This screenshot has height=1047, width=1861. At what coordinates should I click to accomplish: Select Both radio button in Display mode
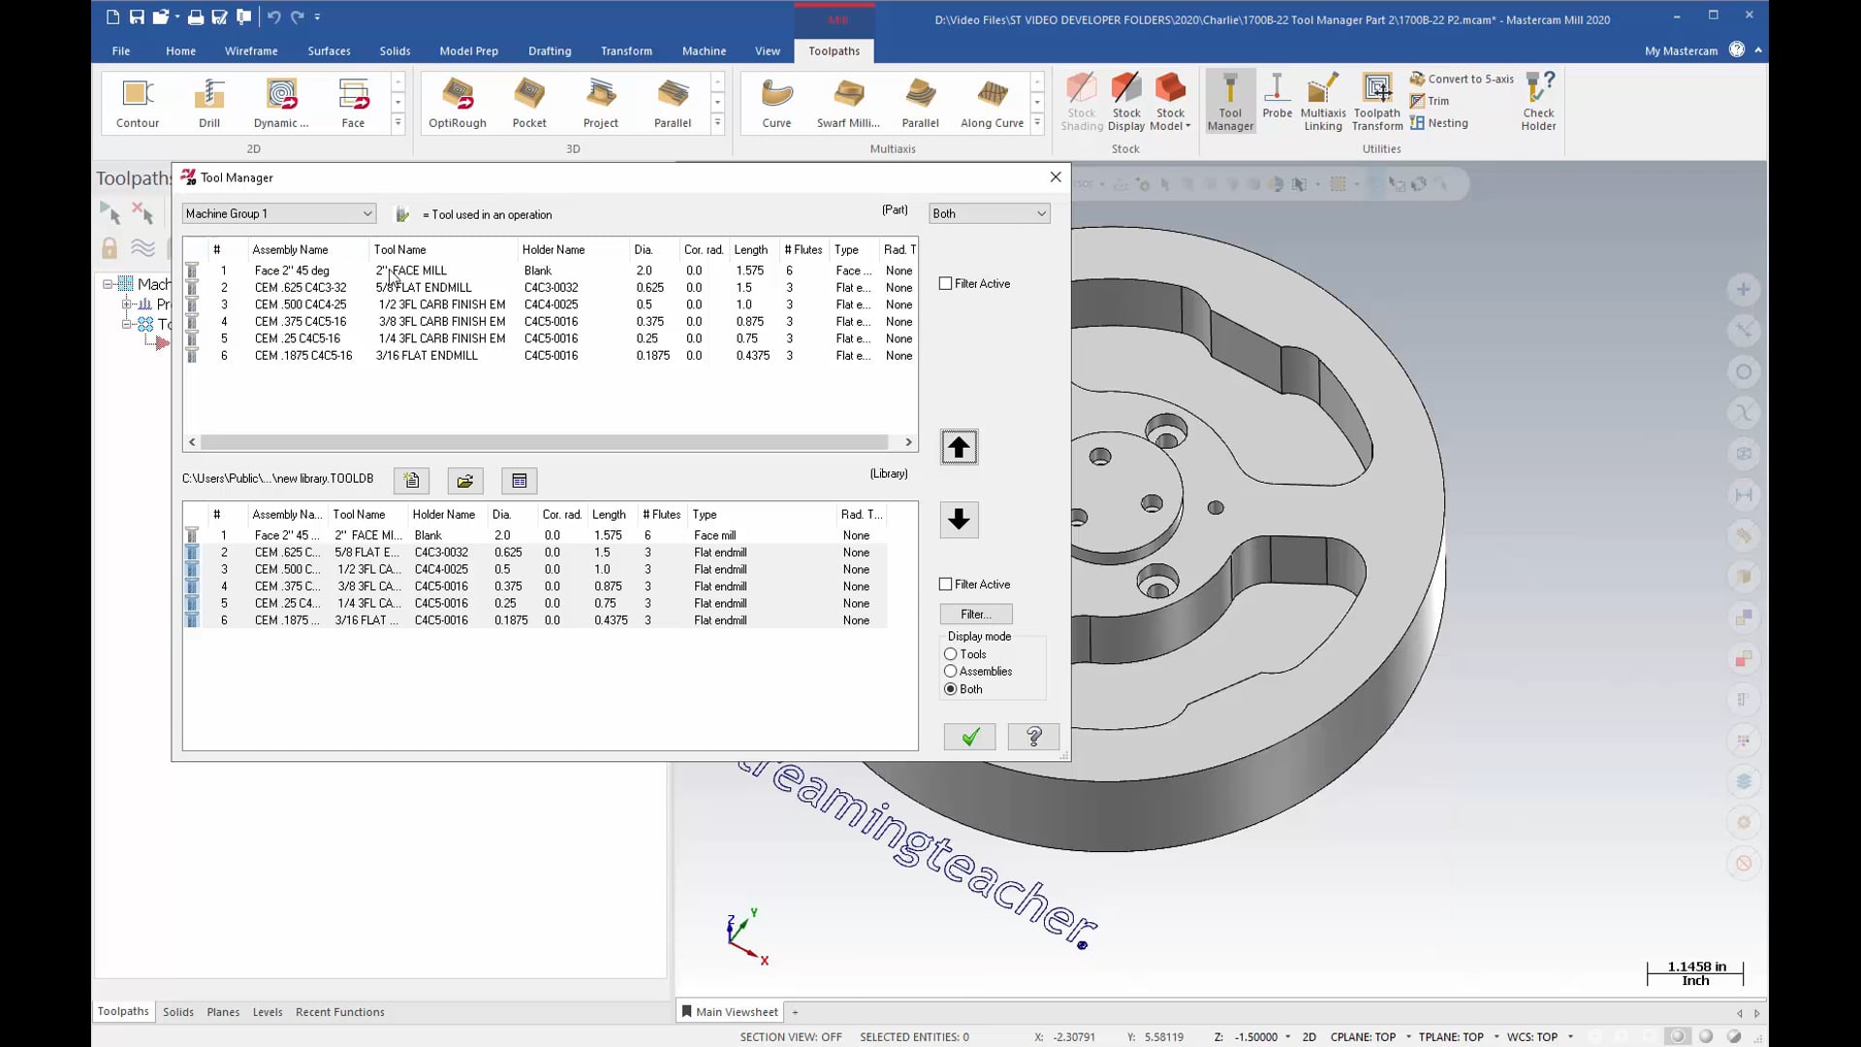click(x=951, y=689)
